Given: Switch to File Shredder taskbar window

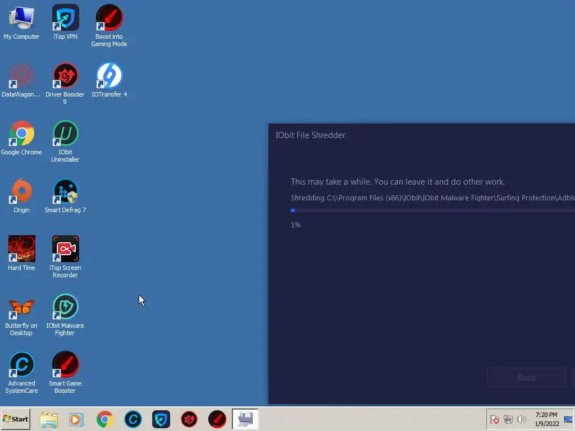Looking at the screenshot, I should click(245, 419).
